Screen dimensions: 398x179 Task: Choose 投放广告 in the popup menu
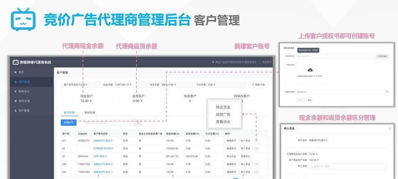pos(223,115)
